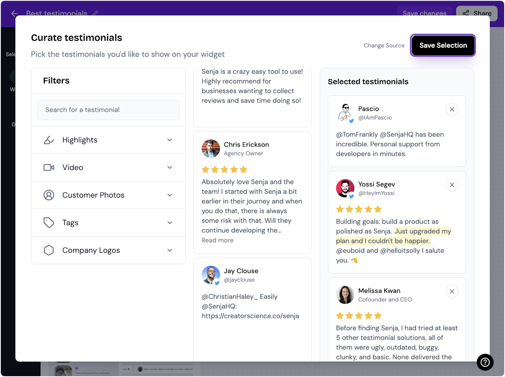Click the Customer Photos person icon
This screenshot has height=377, width=505.
point(49,195)
